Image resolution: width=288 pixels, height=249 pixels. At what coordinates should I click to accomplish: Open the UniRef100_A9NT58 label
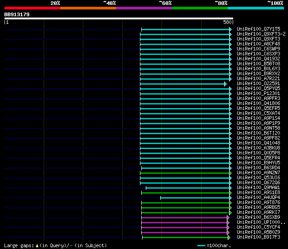click(x=258, y=128)
